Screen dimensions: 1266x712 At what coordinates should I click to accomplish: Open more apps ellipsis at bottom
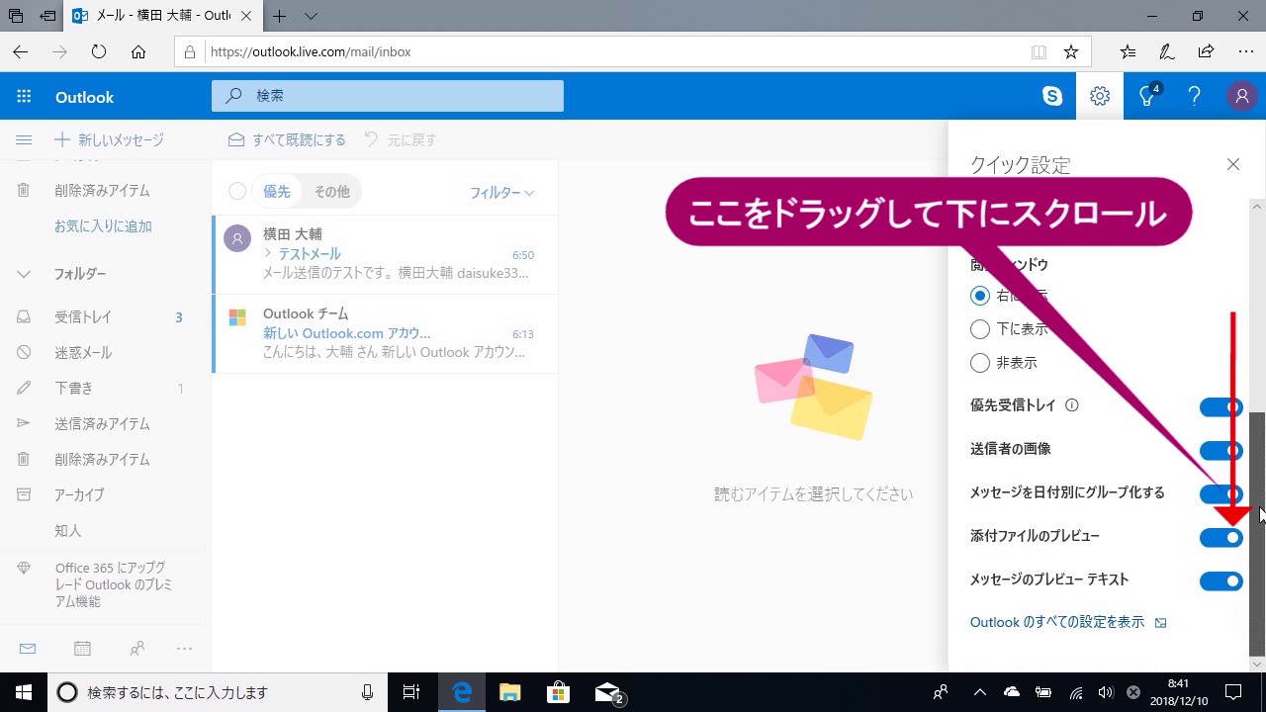click(x=184, y=649)
